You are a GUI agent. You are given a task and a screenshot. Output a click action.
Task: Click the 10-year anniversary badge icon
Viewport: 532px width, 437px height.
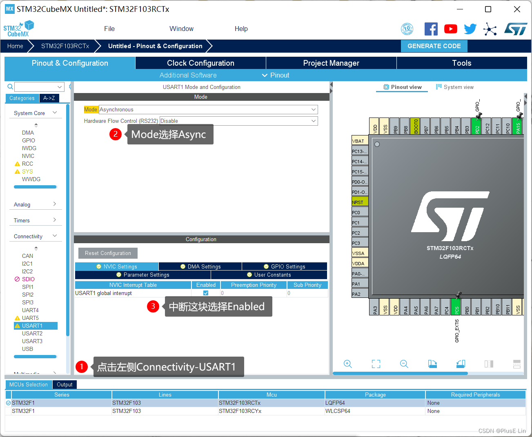[x=407, y=29]
